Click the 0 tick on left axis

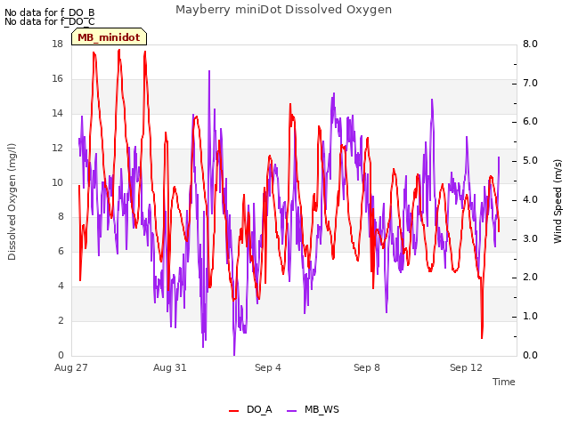[x=61, y=355]
